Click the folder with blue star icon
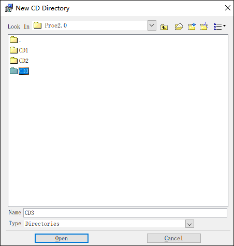This screenshot has height=246, width=234. click(x=192, y=26)
